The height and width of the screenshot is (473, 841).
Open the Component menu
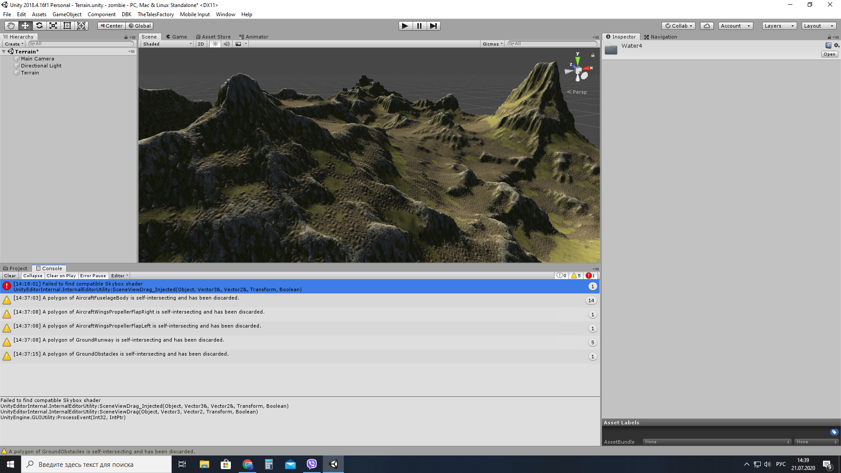click(101, 14)
